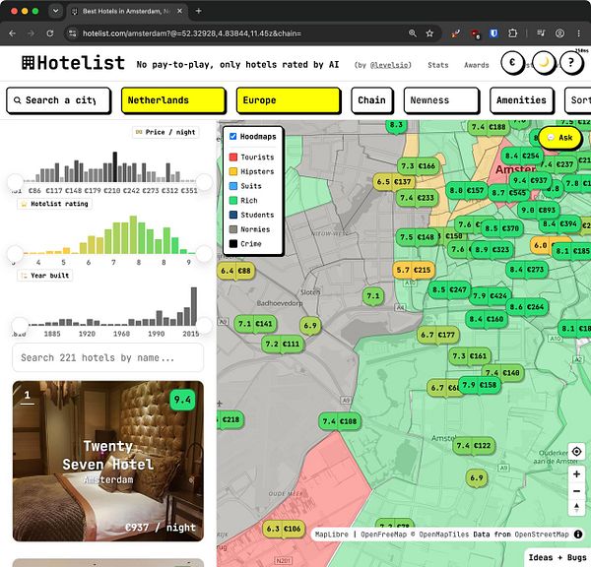This screenshot has height=567, width=591.
Task: Click the Students dark blue legend swatch
Action: [233, 215]
